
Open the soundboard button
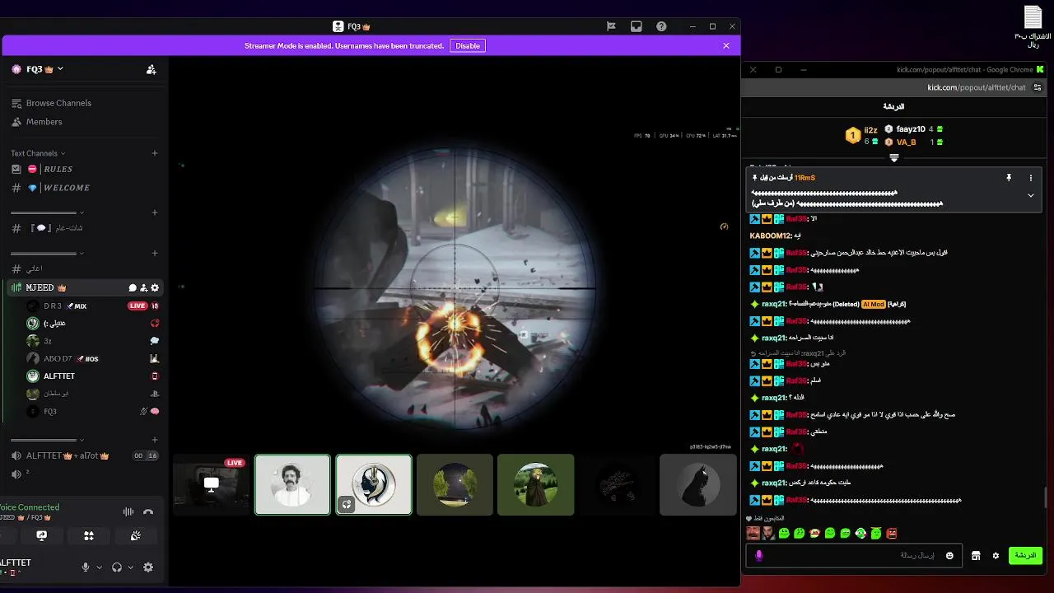(136, 535)
